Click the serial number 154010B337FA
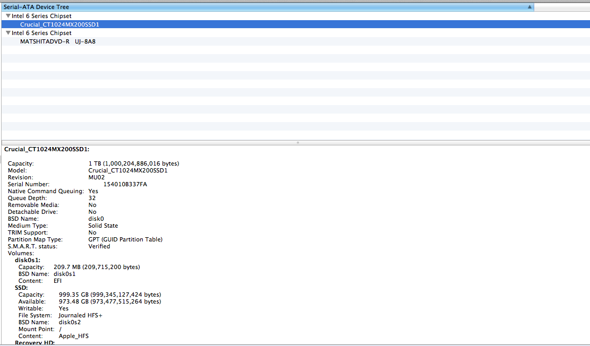Viewport: 590px width, 346px height. tap(125, 184)
